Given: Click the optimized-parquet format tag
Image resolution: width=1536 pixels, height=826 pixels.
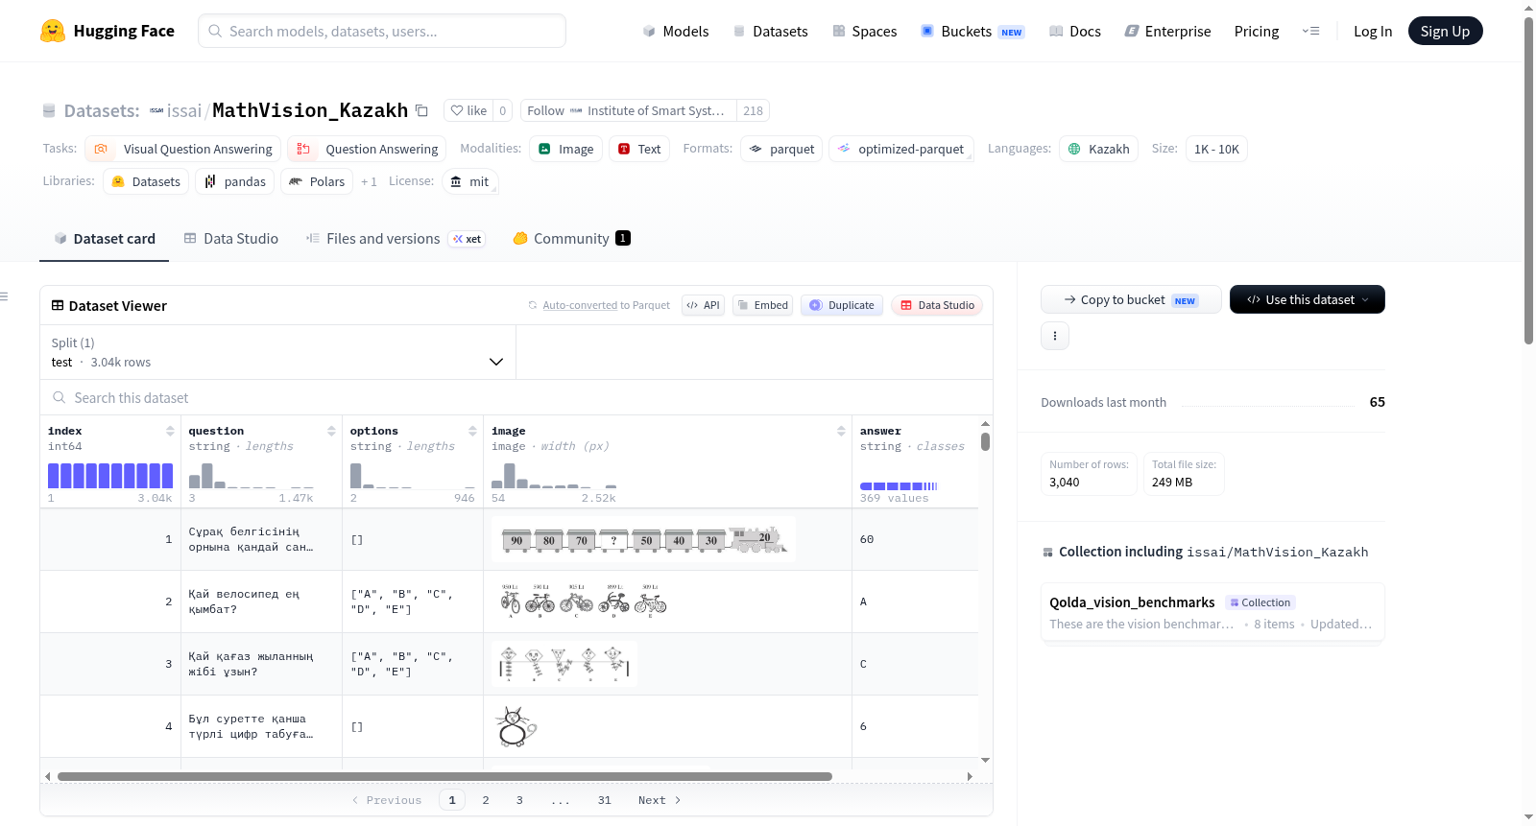Looking at the screenshot, I should (901, 149).
